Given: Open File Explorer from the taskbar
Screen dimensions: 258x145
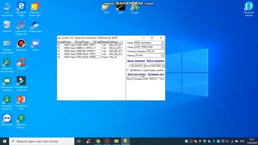Looking at the screenshot, I should click(117, 141).
